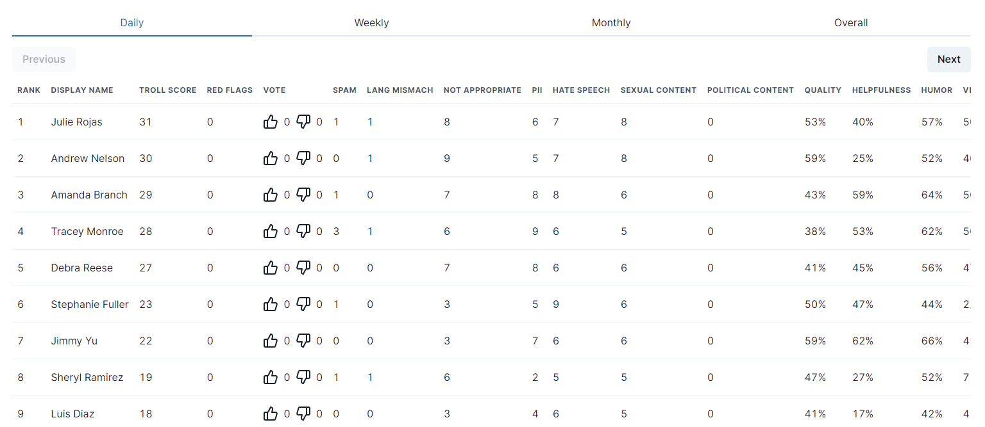Click the Sexual Content column header
This screenshot has height=427, width=985.
coord(659,90)
